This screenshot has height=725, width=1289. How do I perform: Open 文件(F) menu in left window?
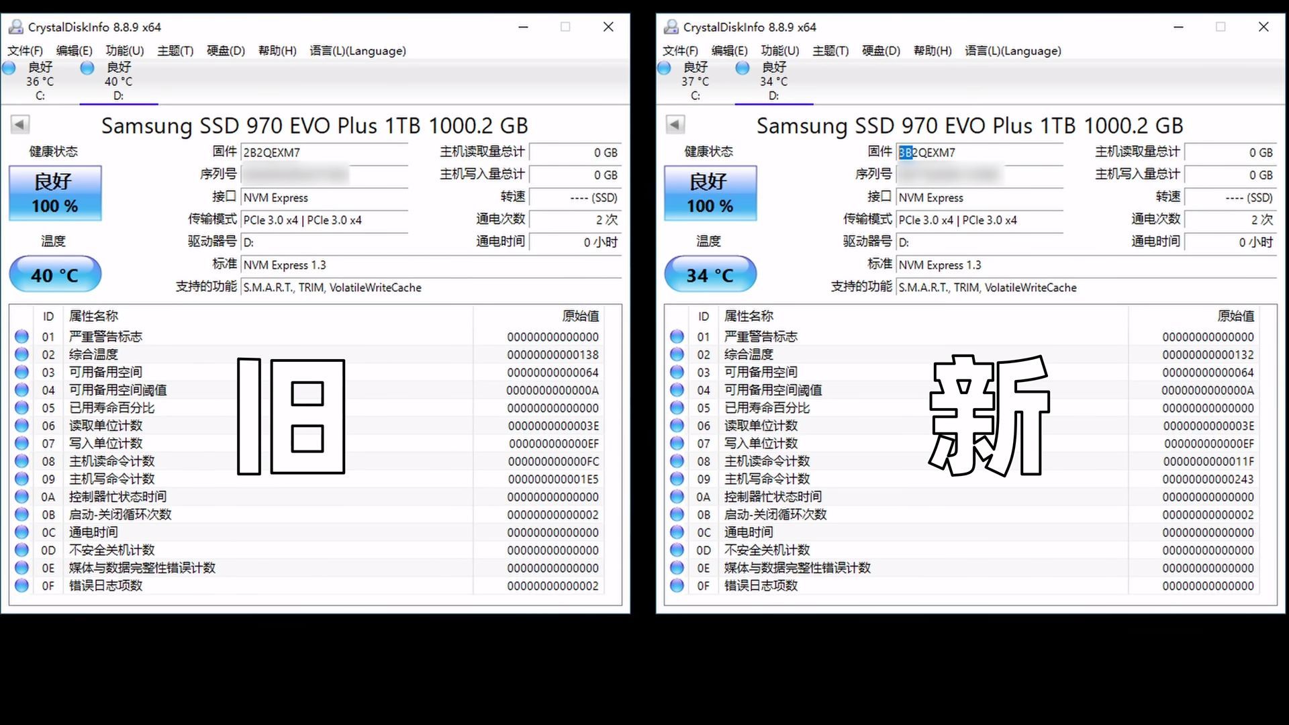click(25, 50)
